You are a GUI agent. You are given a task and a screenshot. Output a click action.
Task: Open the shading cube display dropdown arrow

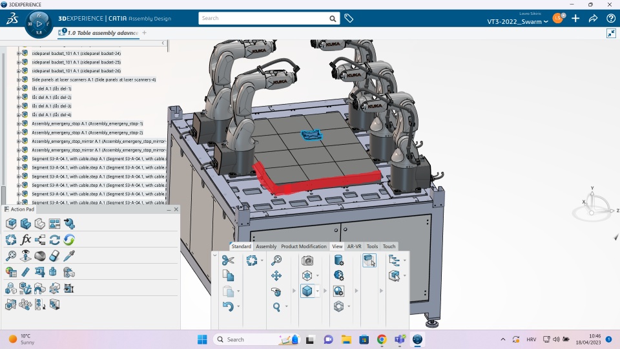(318, 291)
